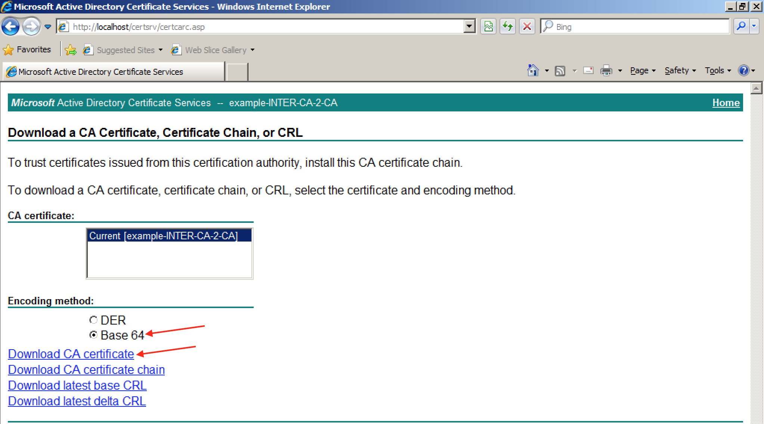Expand the address bar dropdown arrow
Screen dimensions: 764x424
click(469, 27)
